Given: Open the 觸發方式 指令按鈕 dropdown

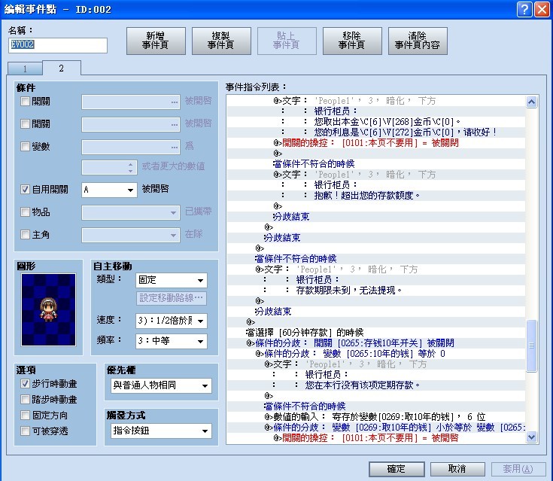Looking at the screenshot, I should (161, 431).
